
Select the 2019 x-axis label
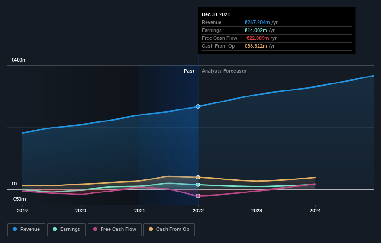click(22, 211)
